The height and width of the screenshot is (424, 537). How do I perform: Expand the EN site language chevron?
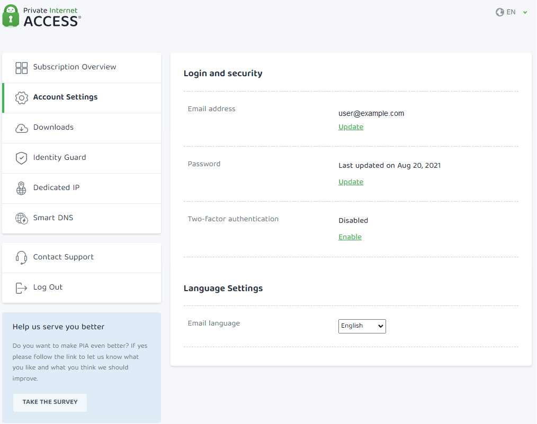pos(525,12)
